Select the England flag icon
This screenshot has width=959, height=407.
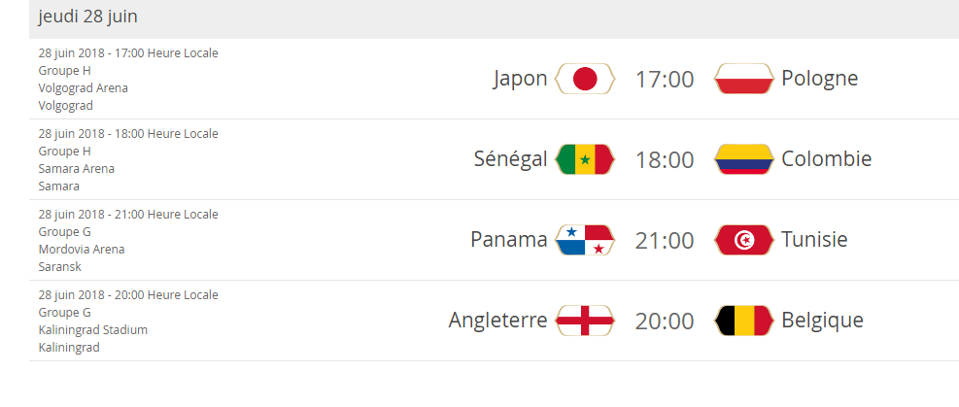point(585,321)
